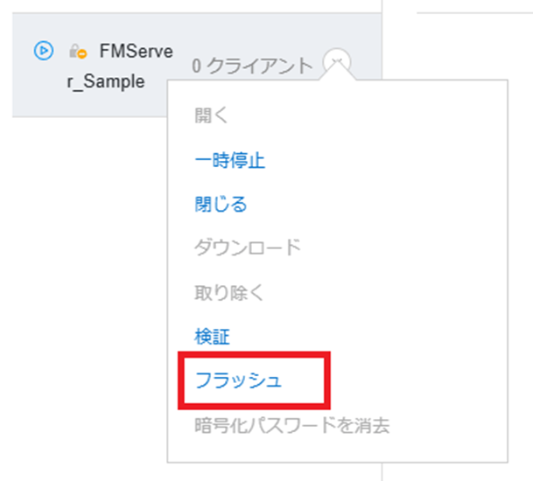Click the 0 クライアント count label
533x481 pixels.
[252, 66]
